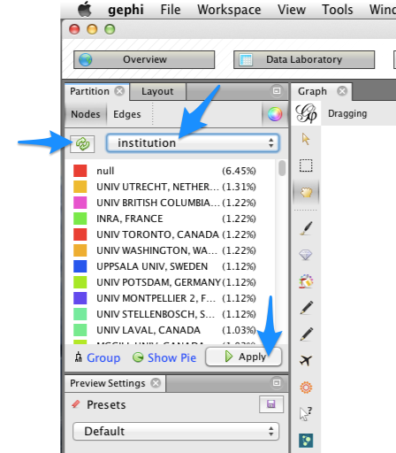This screenshot has width=396, height=453.
Task: Click the Presets label
Action: 106,405
